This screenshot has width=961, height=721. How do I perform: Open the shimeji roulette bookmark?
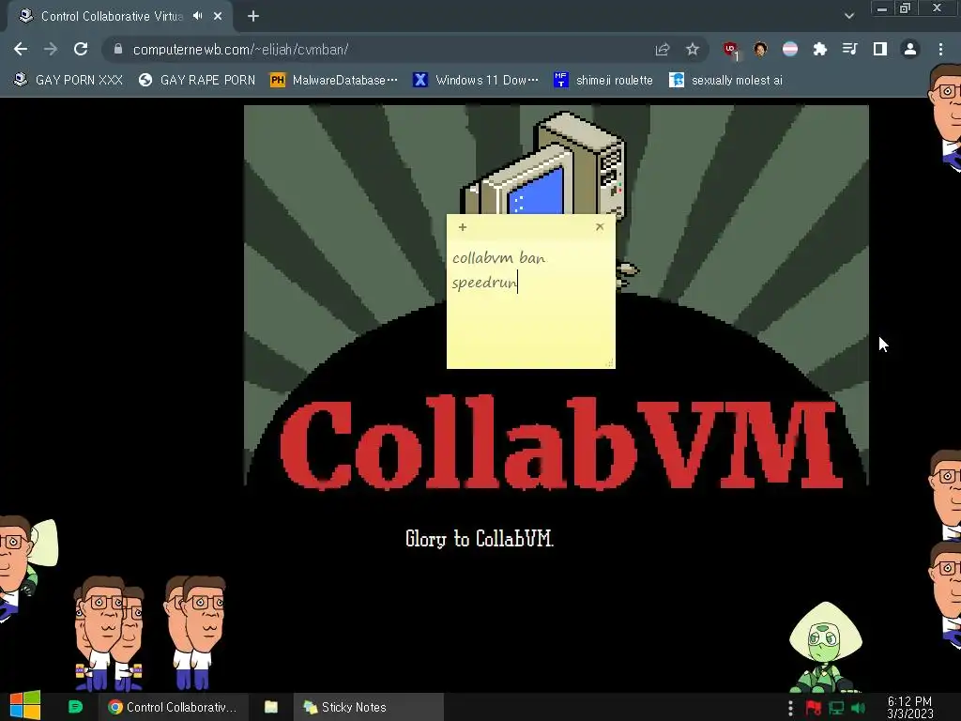click(603, 80)
